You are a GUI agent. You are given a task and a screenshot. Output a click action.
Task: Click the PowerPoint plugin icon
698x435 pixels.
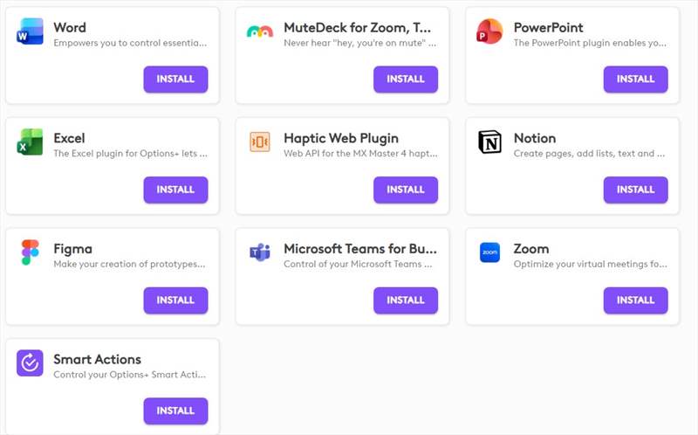(489, 31)
